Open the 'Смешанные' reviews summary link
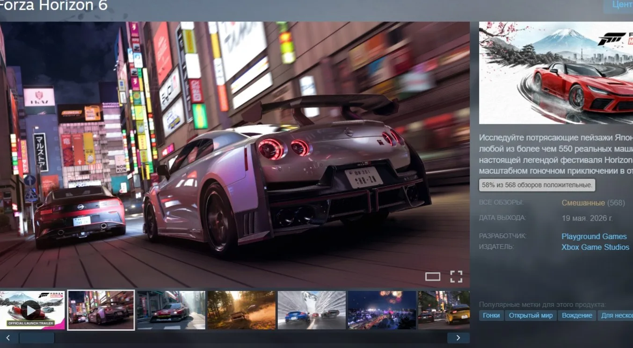 point(583,203)
